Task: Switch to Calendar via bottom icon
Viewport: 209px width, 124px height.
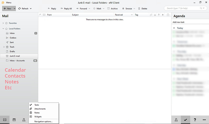Action: 14,120
